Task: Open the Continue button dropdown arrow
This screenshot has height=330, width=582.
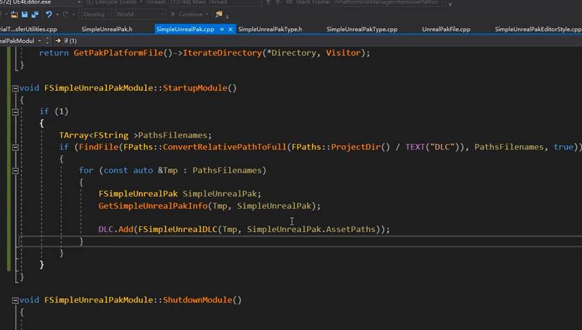Action: click(206, 15)
